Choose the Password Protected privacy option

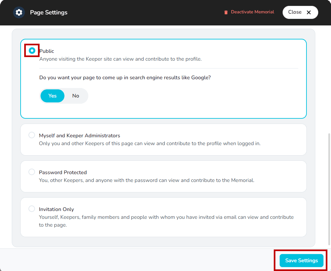(x=31, y=172)
